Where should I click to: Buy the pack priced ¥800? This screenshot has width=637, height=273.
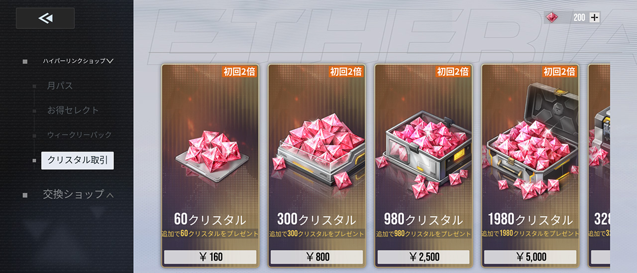[317, 257]
